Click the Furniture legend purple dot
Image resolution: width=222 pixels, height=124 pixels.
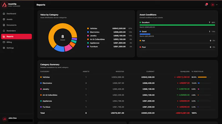(88, 46)
